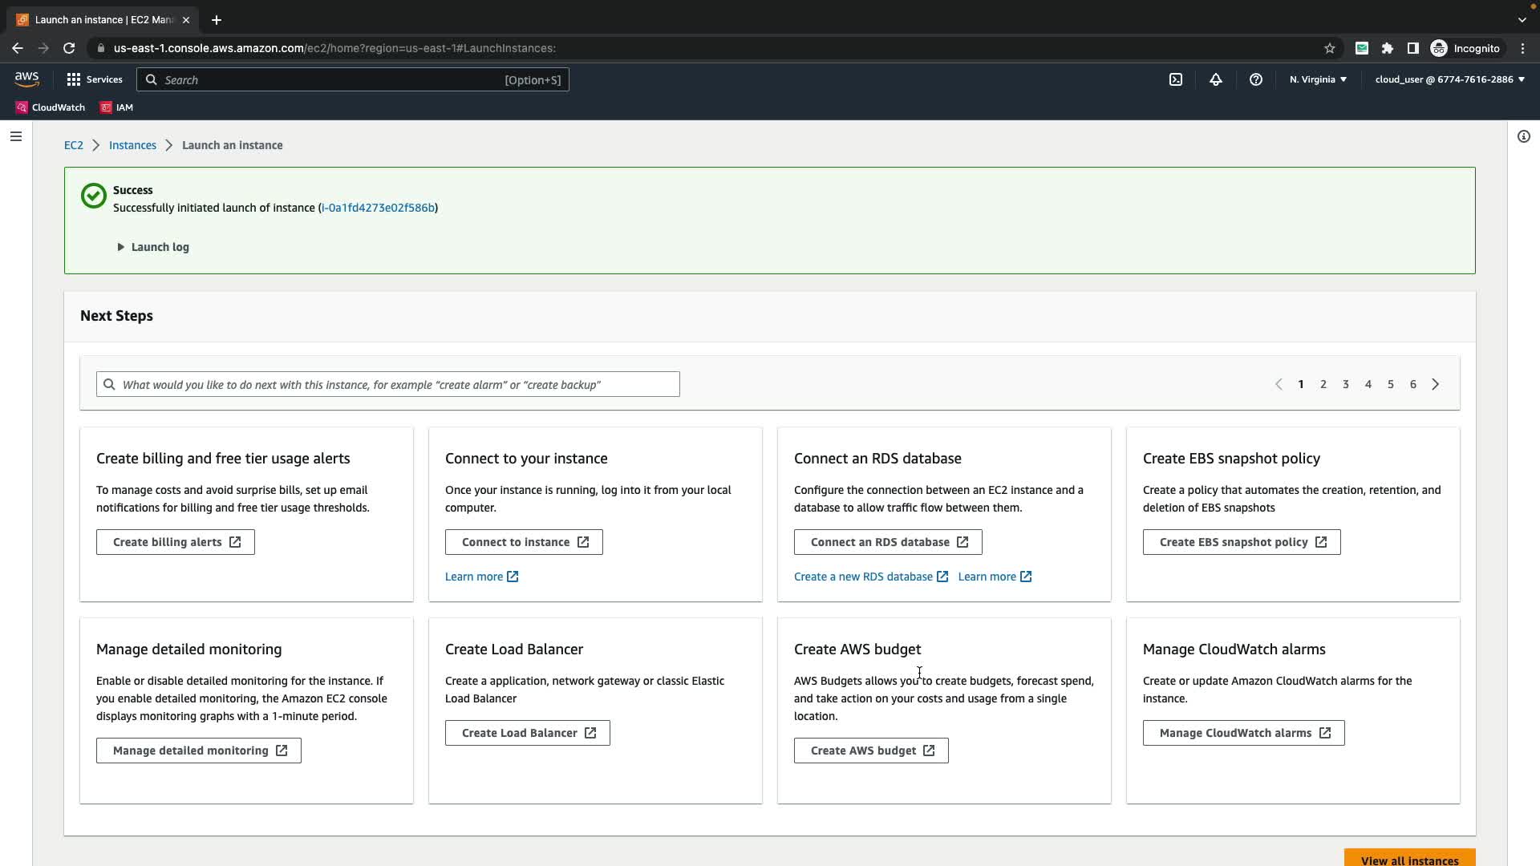Screen dimensions: 1540x866
Task: Open the launched instance ID link
Action: [378, 208]
